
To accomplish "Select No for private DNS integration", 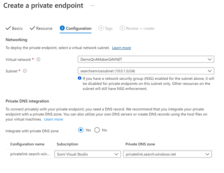I will pyautogui.click(x=97, y=130).
